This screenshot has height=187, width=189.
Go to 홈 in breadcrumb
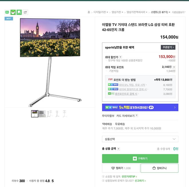click(x=89, y=12)
